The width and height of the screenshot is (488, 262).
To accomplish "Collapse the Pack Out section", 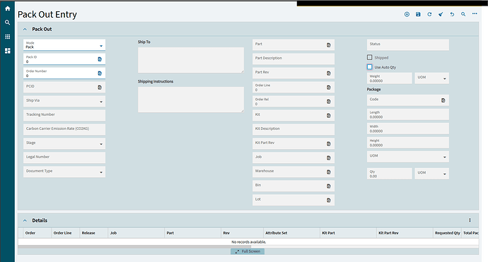I will coord(25,29).
